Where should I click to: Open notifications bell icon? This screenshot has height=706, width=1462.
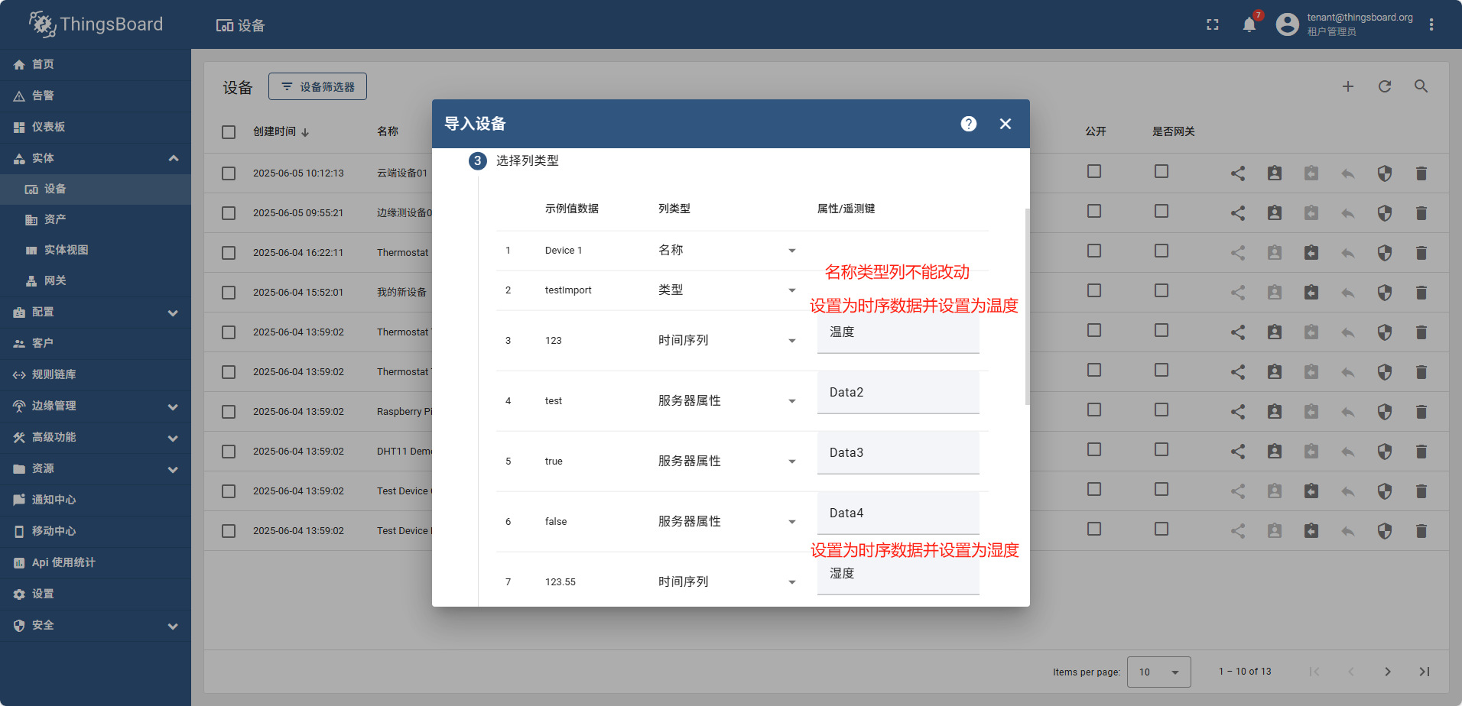point(1249,24)
